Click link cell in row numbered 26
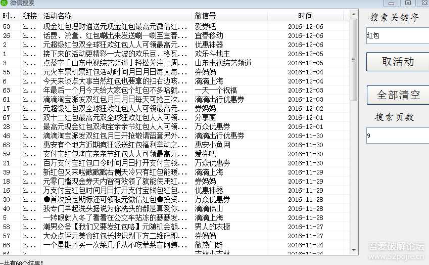The width and height of the screenshot is (429, 265). pyautogui.click(x=29, y=35)
